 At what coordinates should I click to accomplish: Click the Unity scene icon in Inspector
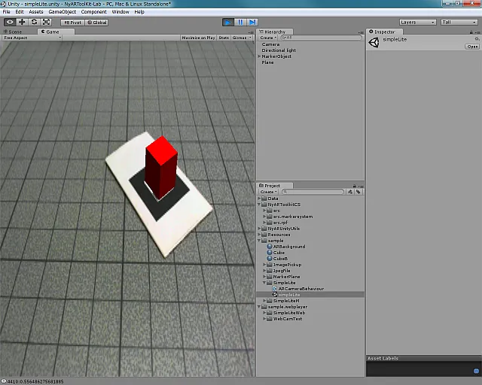374,42
